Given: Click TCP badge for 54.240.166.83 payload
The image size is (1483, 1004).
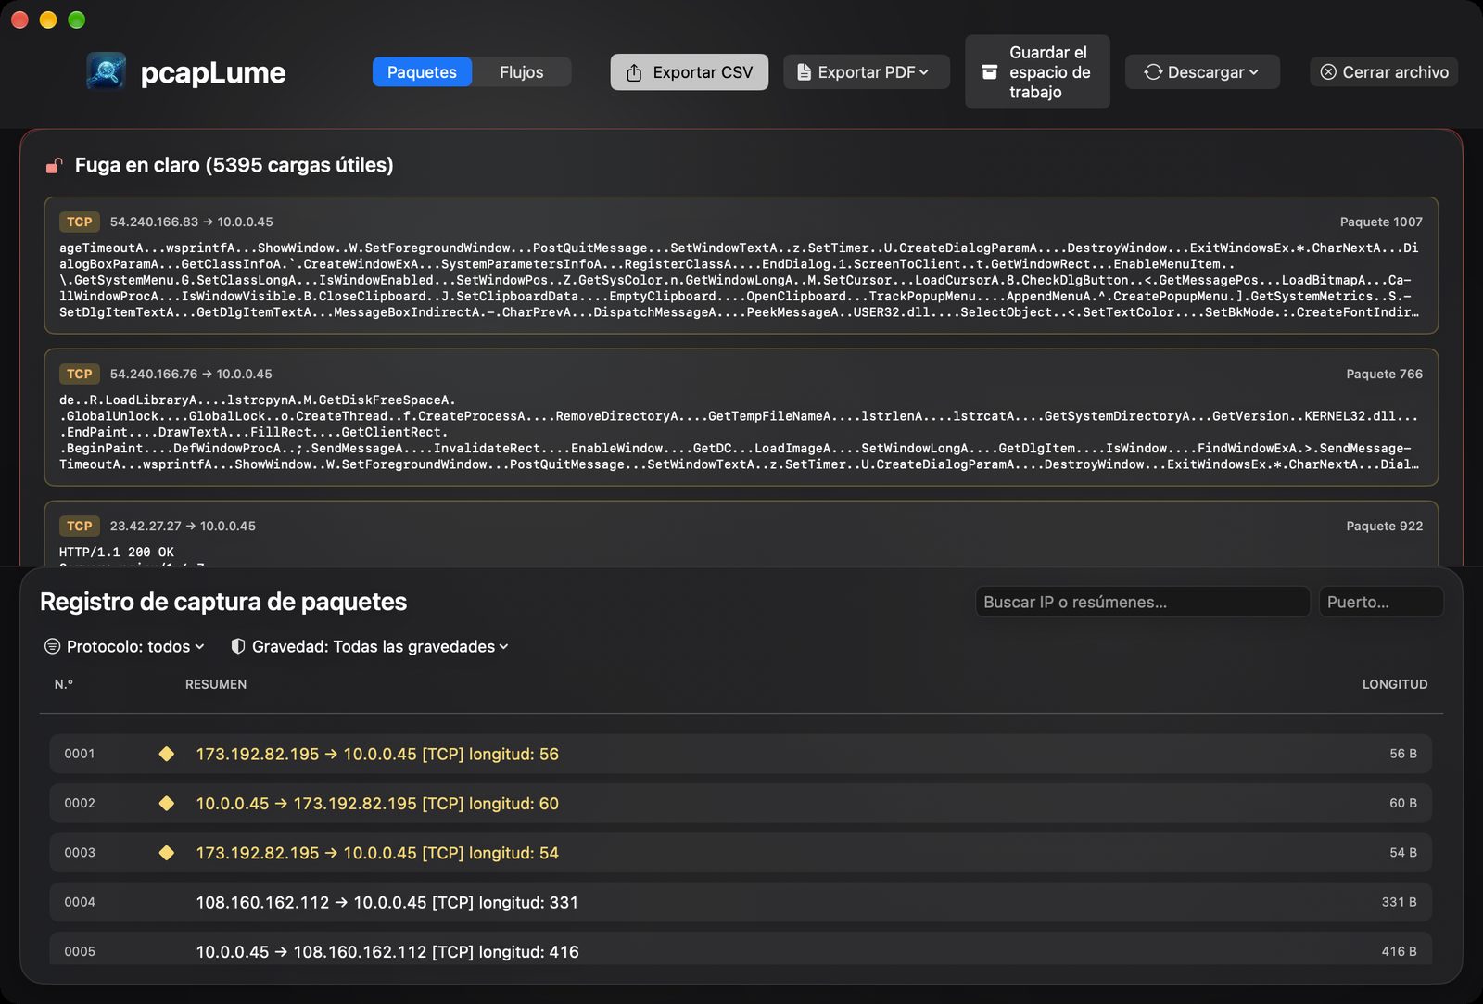Looking at the screenshot, I should pyautogui.click(x=80, y=222).
